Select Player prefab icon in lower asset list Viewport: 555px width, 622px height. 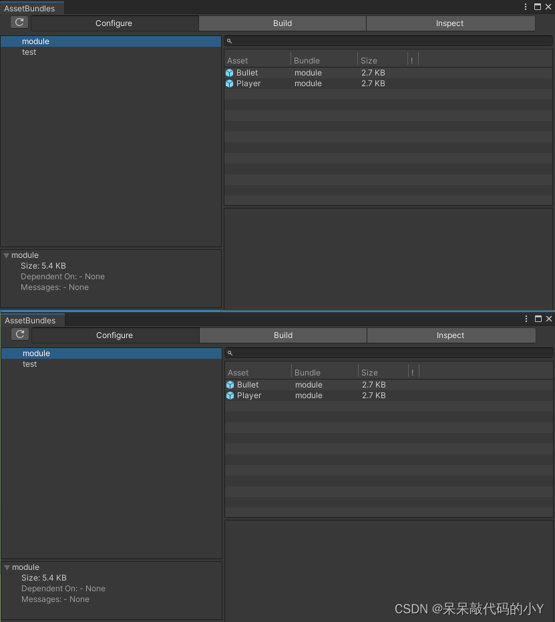click(x=230, y=396)
